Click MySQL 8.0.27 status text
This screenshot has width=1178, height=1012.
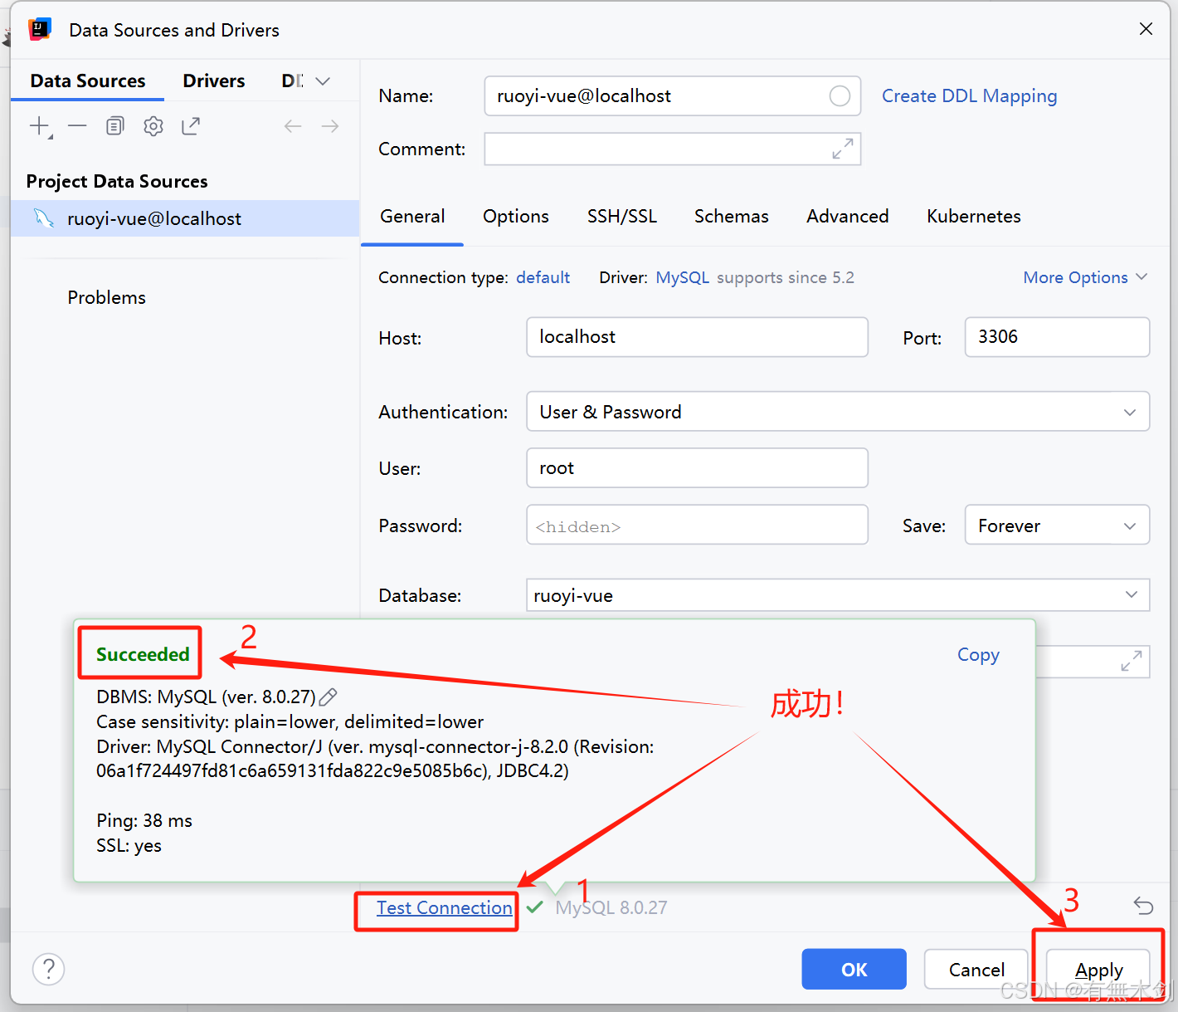(x=611, y=908)
